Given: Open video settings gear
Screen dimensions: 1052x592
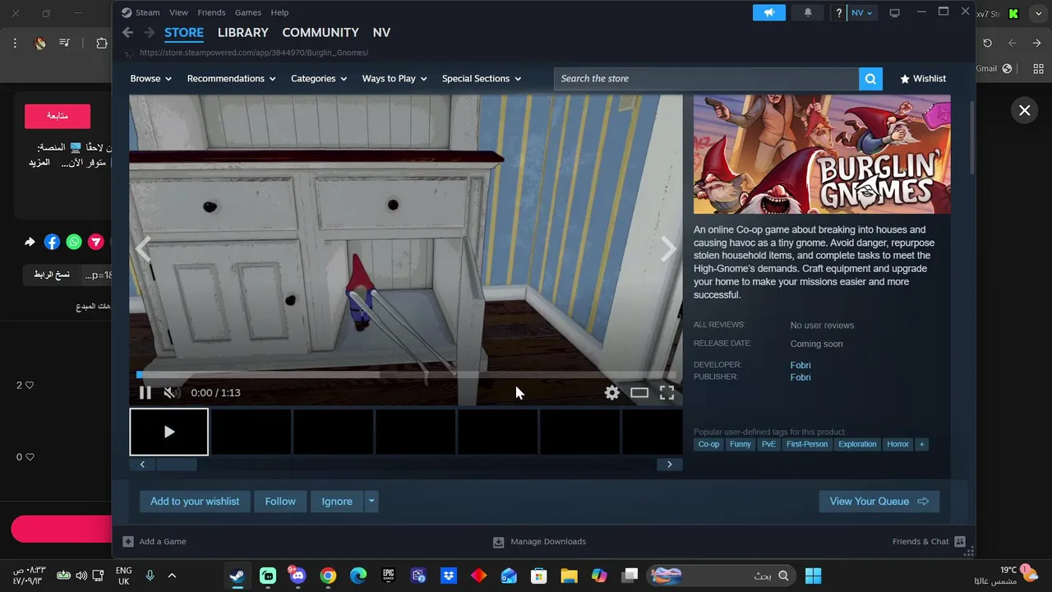Looking at the screenshot, I should tap(612, 393).
